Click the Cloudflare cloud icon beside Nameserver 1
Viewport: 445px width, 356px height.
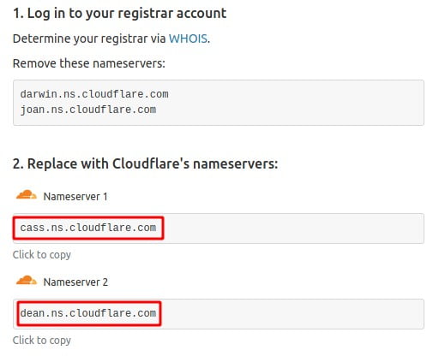pos(27,195)
